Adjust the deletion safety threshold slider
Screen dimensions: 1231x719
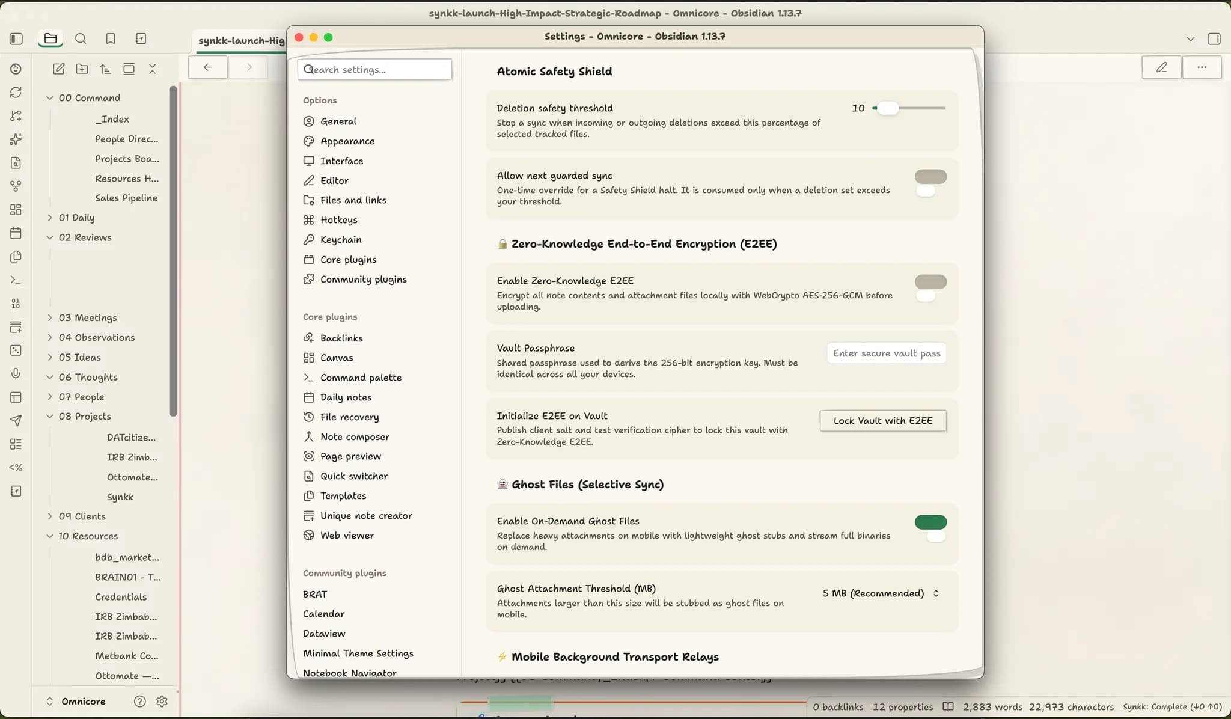909,108
